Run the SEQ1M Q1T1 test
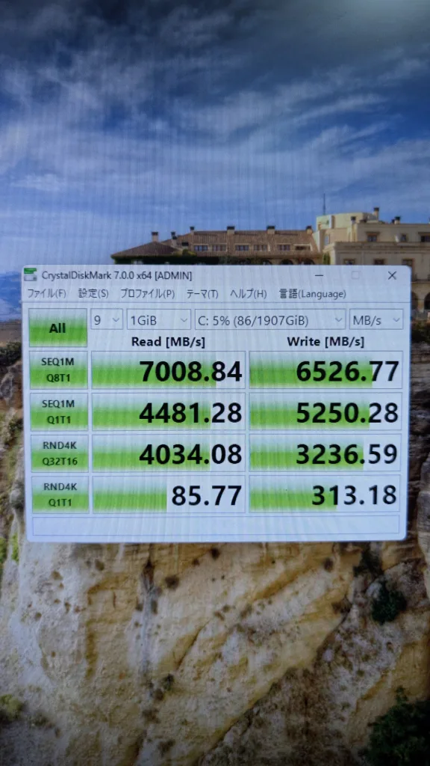The width and height of the screenshot is (430, 766). [x=59, y=412]
